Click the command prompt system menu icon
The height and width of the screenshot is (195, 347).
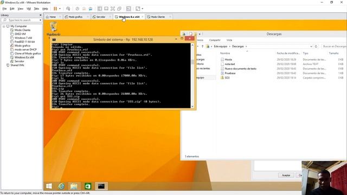(x=54, y=40)
